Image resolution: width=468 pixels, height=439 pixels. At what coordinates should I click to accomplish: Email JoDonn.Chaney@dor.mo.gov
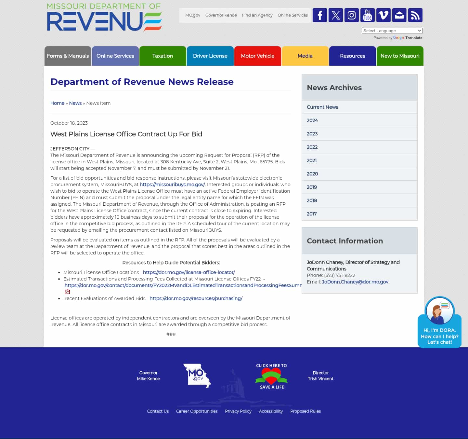pos(355,282)
